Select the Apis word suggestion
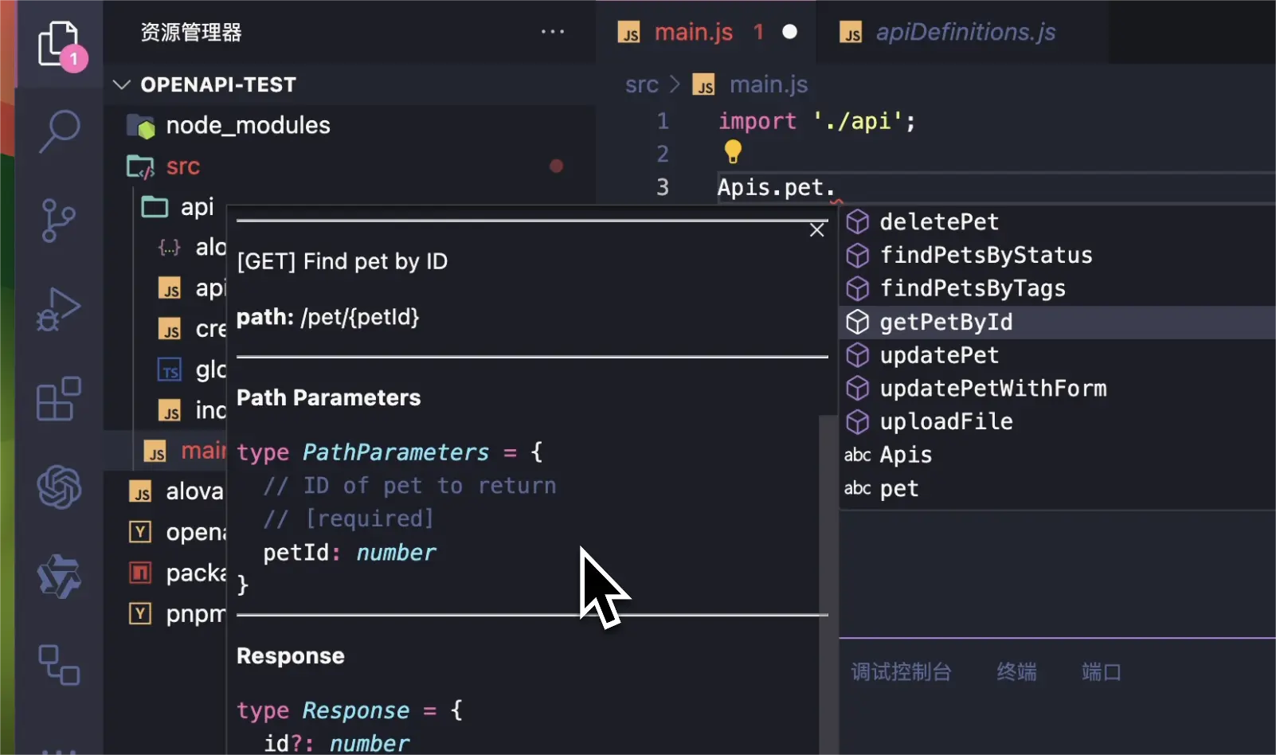 point(1058,455)
